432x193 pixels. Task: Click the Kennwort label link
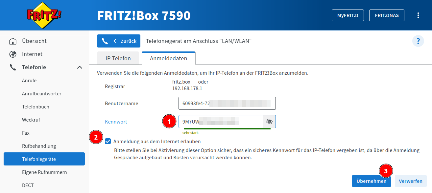[x=116, y=122]
